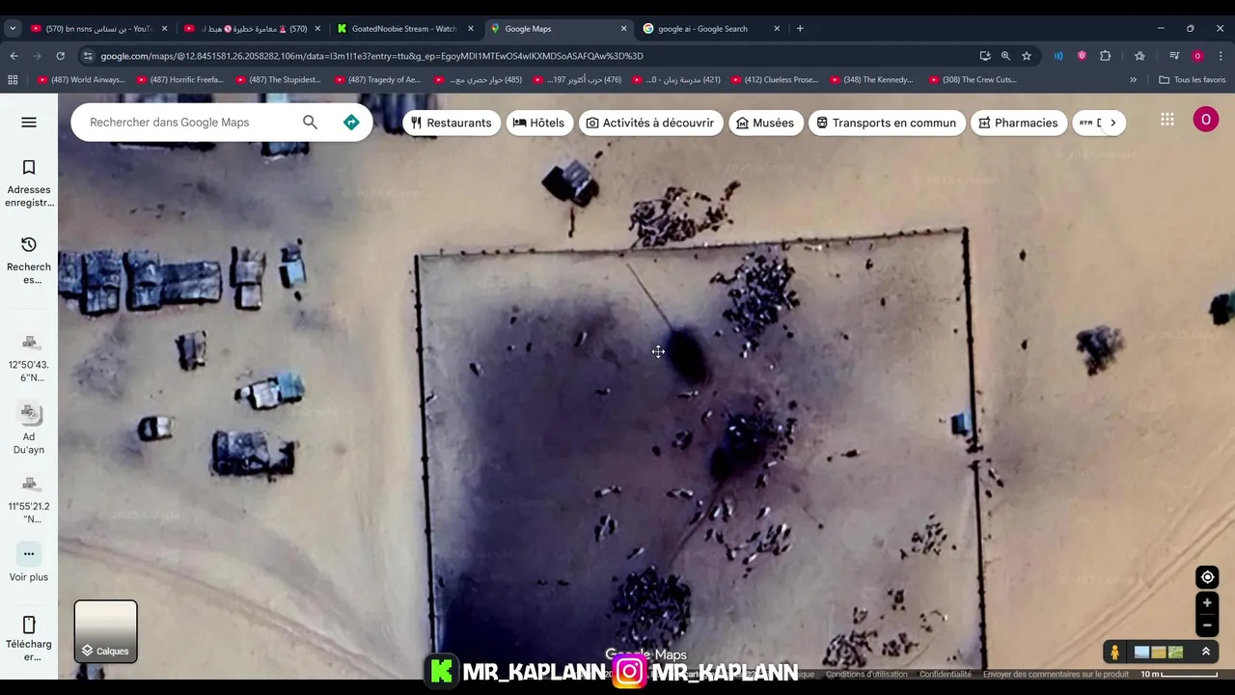Open Clueless Prose... bookmark
1235x695 pixels.
click(775, 80)
